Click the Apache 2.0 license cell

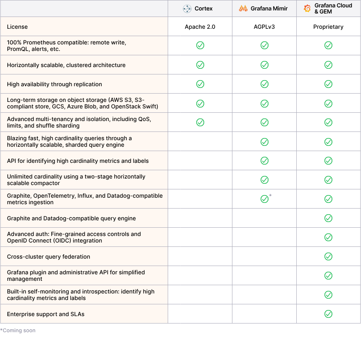(200, 27)
